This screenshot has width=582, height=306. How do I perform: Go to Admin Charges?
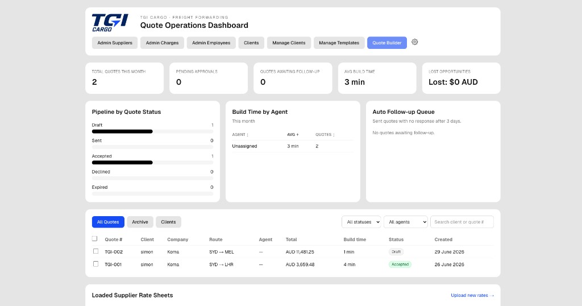[x=162, y=43]
